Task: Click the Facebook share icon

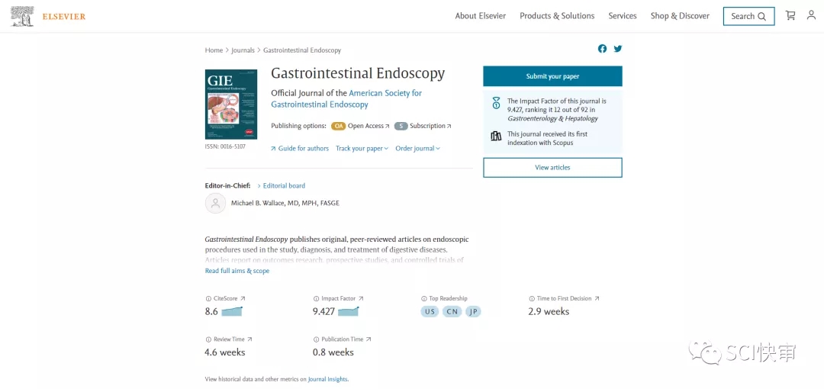Action: coord(602,49)
